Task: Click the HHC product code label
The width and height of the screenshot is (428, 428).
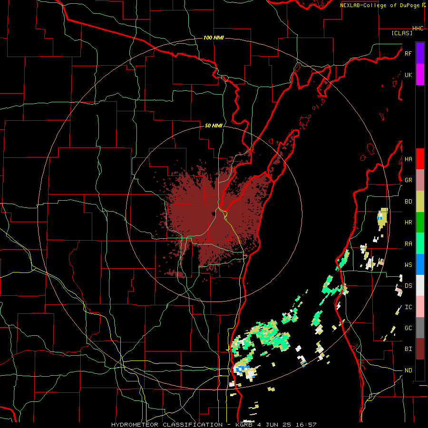Action: (418, 29)
